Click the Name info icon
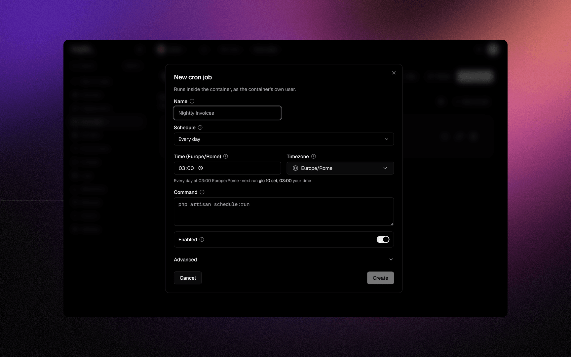The image size is (571, 357). click(192, 101)
